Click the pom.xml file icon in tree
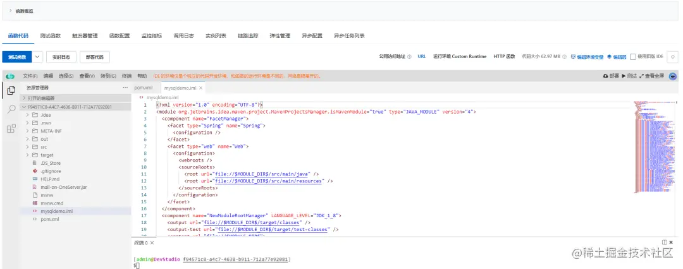 [x=35, y=219]
